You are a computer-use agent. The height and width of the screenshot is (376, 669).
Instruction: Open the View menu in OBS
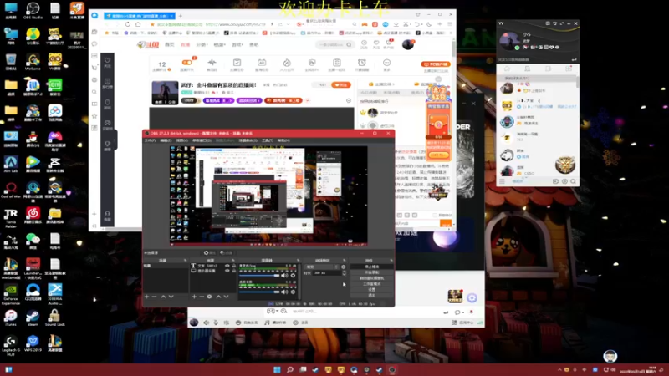181,140
